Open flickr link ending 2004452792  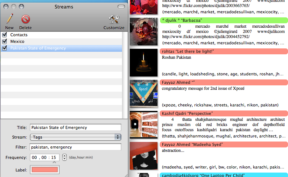[x=206, y=37]
